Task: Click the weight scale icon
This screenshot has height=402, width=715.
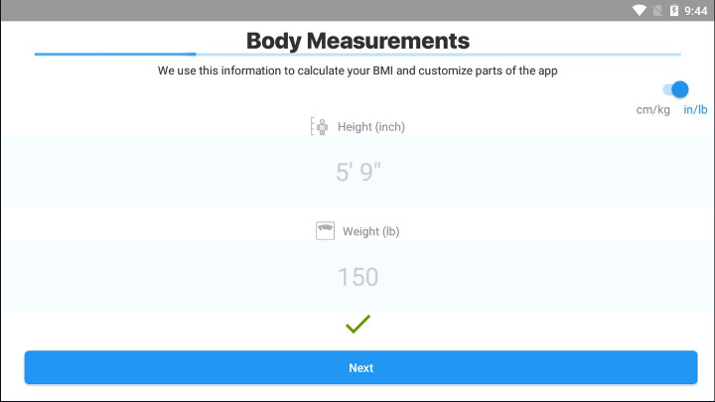Action: 325,230
